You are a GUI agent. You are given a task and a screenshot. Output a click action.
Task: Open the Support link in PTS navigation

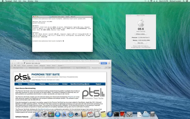point(98,84)
